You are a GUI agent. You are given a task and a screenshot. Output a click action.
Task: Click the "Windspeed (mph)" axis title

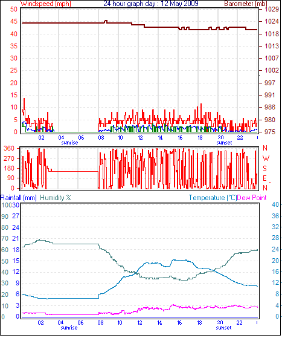click(x=46, y=4)
